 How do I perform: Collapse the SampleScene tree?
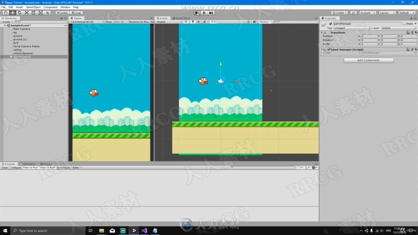[x=5, y=25]
